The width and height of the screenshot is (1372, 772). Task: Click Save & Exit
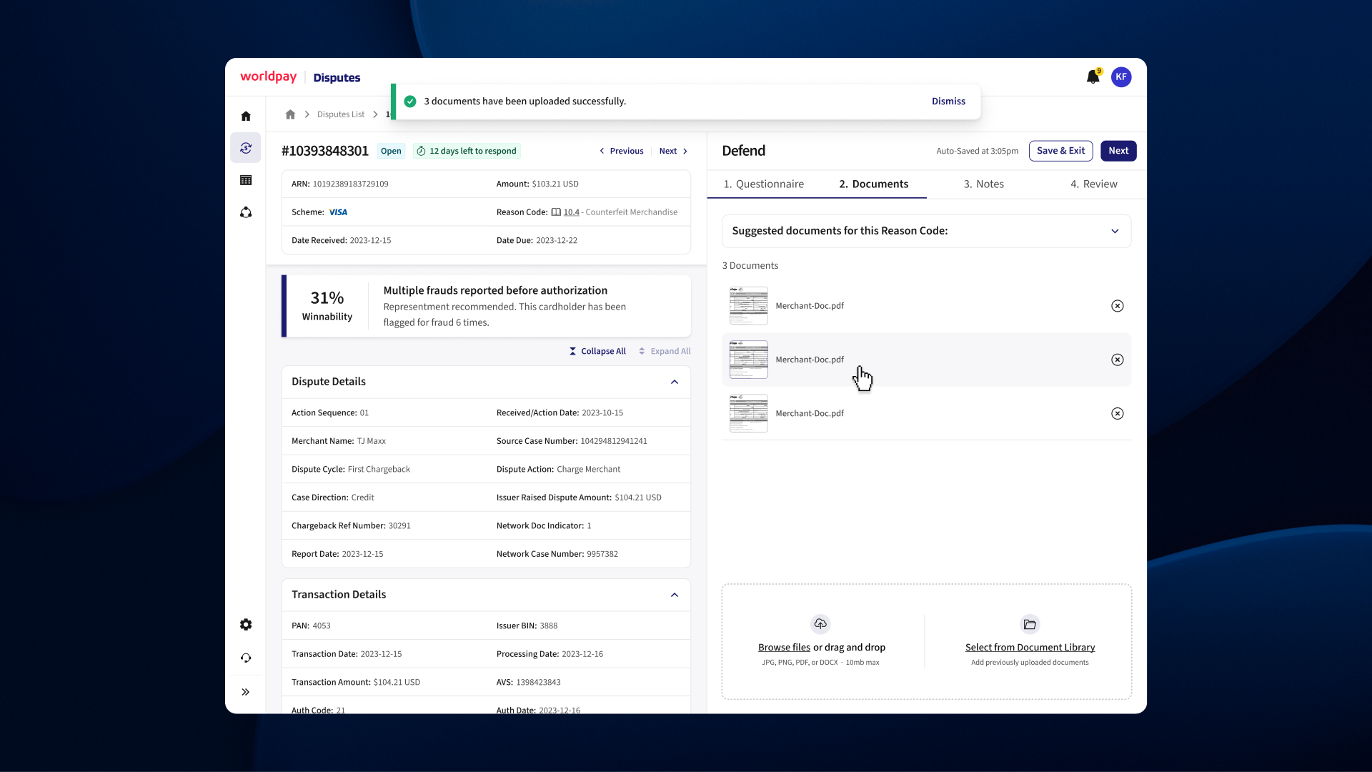click(1060, 151)
